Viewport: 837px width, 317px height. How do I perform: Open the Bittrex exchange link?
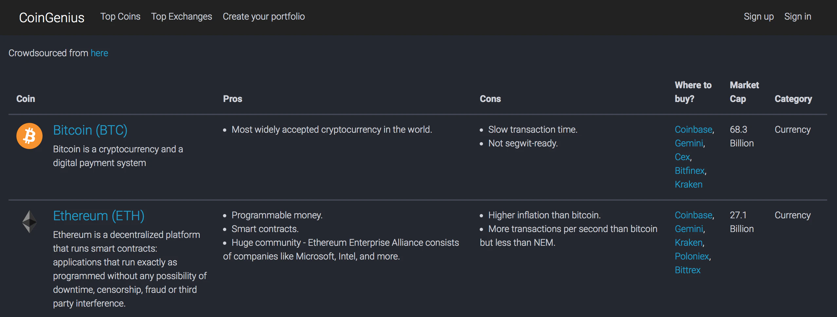[687, 270]
